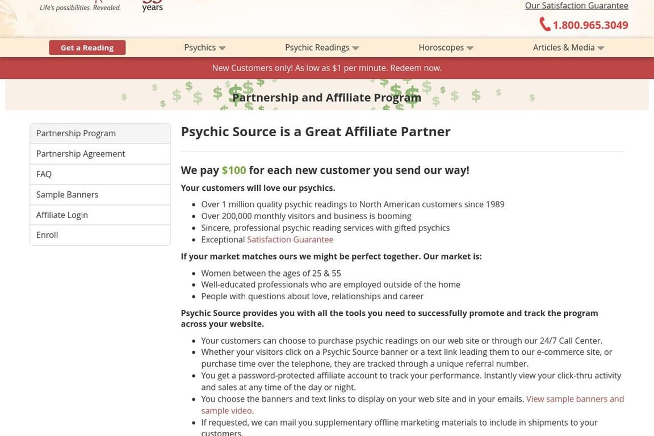Click the 'Life's possibilities. Revealed.' tagline
The width and height of the screenshot is (654, 436).
(80, 7)
